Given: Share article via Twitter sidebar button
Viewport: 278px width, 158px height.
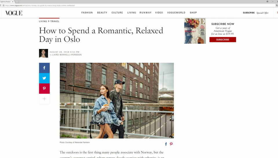Looking at the screenshot, I should [44, 78].
